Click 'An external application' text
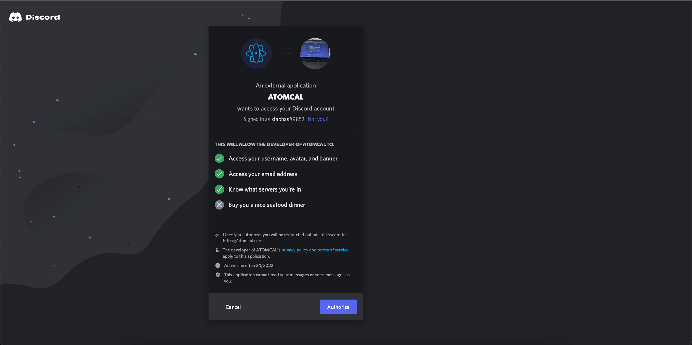 (x=286, y=86)
